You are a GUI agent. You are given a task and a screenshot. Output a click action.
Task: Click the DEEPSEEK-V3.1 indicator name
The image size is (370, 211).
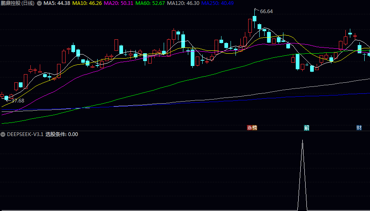click(25, 134)
